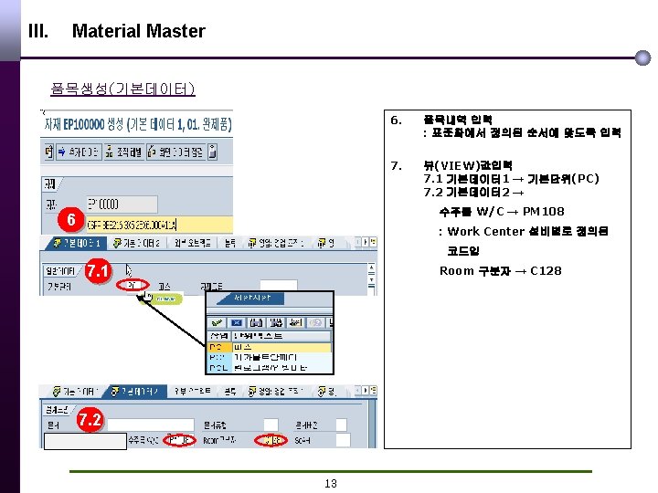Screen dimensions: 658x493
Task: Click the first column header in popup list
Action: (219, 336)
